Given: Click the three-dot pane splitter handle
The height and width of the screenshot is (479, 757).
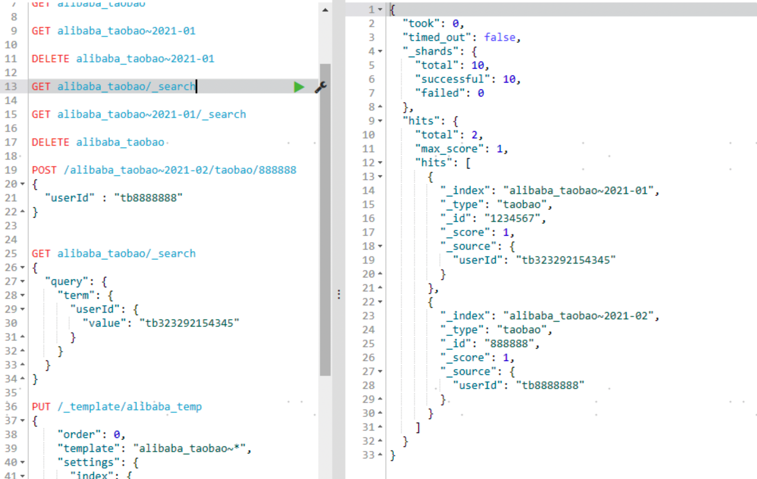Looking at the screenshot, I should 339,294.
